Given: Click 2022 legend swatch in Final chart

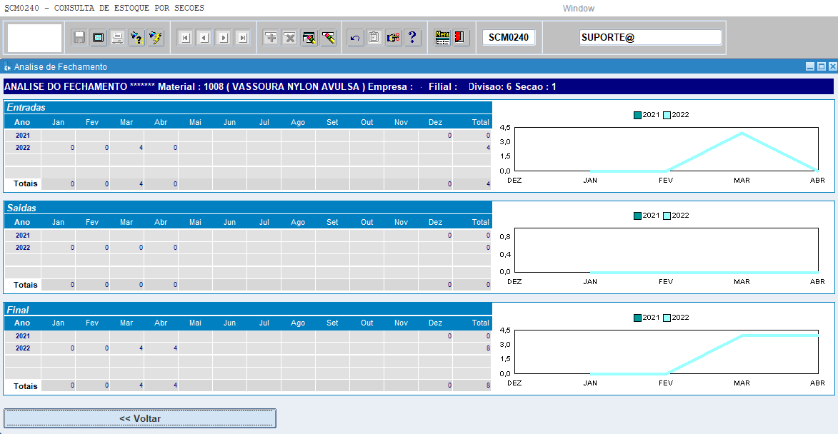Looking at the screenshot, I should [667, 318].
